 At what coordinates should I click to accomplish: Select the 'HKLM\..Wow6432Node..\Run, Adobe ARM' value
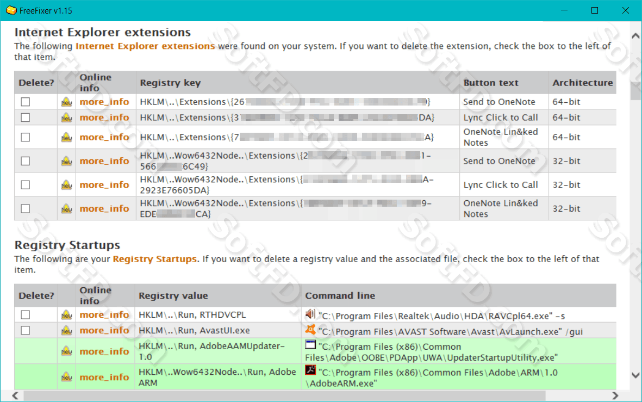pos(217,377)
